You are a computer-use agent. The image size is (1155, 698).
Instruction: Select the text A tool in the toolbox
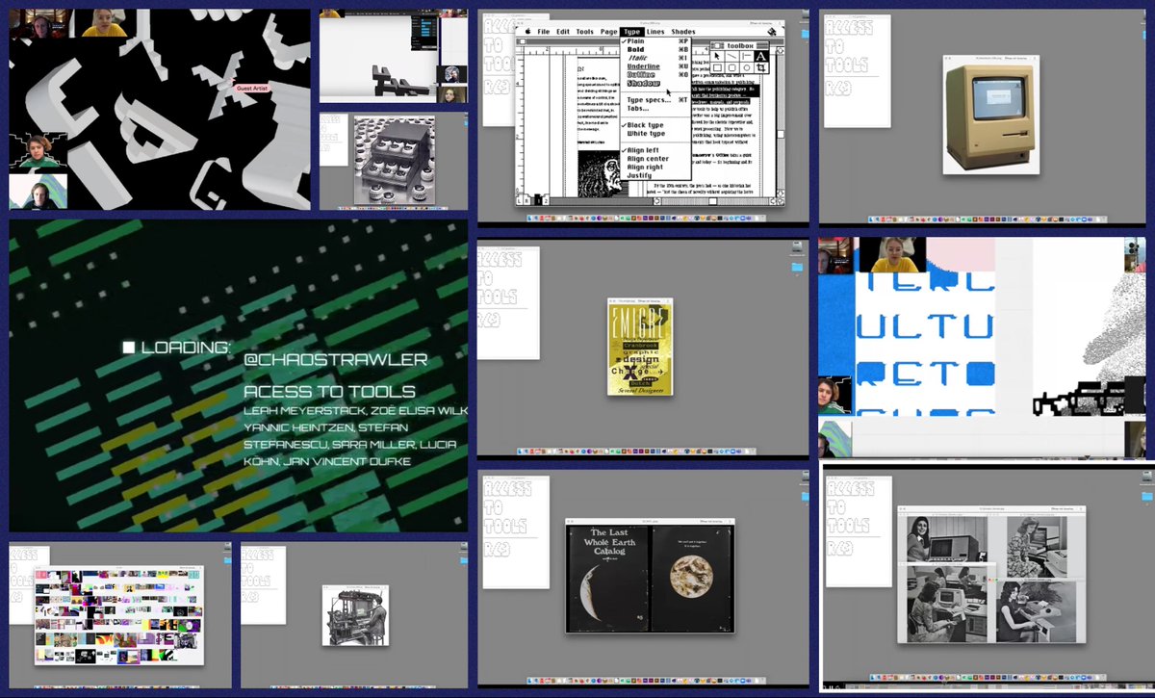pyautogui.click(x=761, y=56)
